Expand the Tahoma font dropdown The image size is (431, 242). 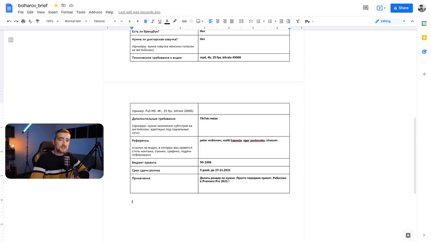[105, 21]
